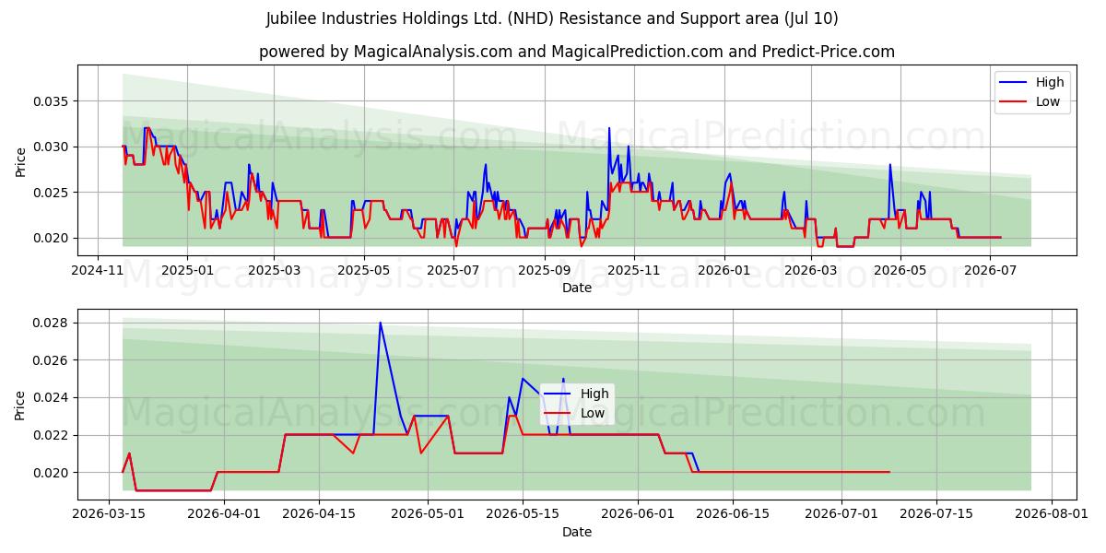Click the 0.020 tick on the lower chart's price axis
This screenshot has width=1106, height=553.
(51, 472)
